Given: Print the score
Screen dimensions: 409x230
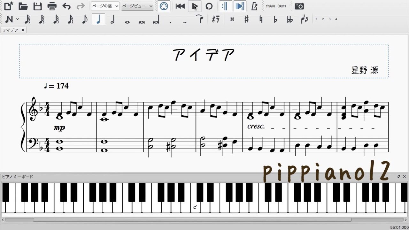Looking at the screenshot, I should (52, 6).
